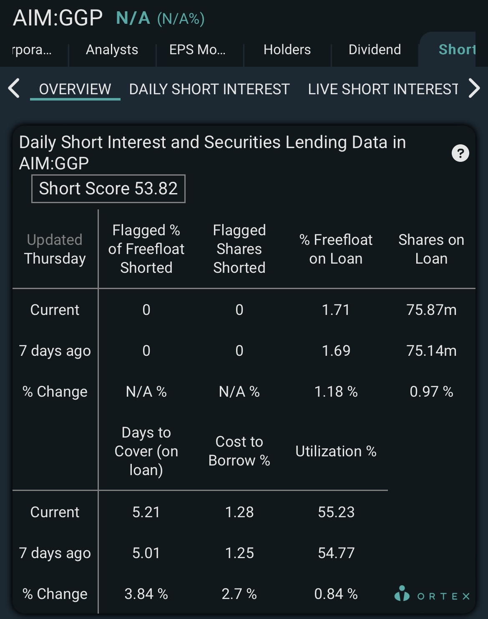Click the left chevron arrow in sub-navigation

coord(14,88)
